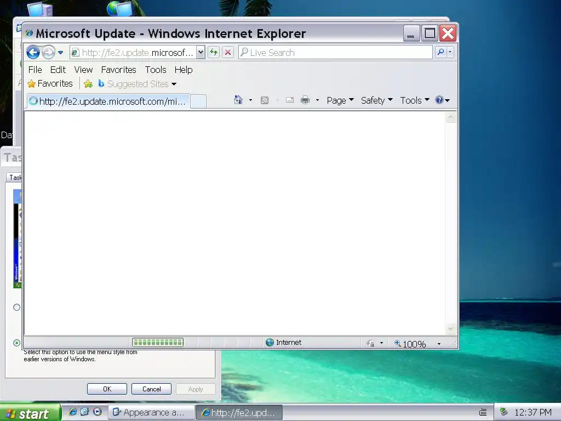
Task: Launch Internet Explorer from Quick Launch
Action: pos(73,412)
